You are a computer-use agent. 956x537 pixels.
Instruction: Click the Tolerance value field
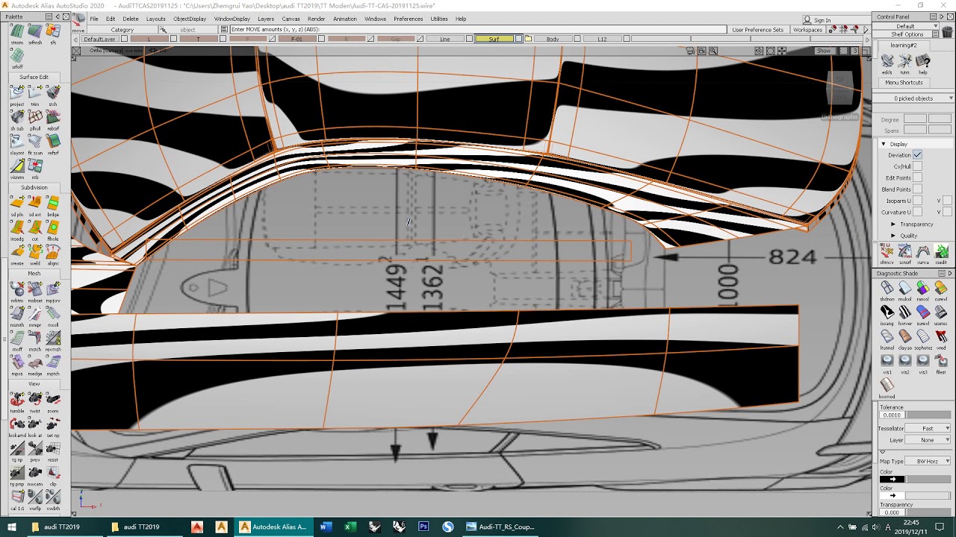click(892, 415)
